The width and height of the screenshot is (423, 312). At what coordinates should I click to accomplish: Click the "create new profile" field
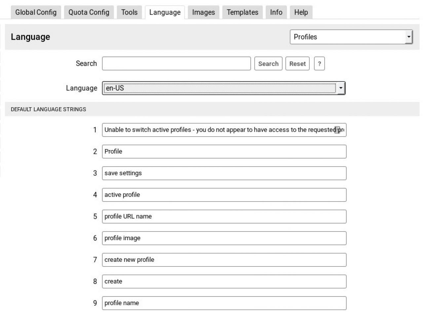pos(224,260)
